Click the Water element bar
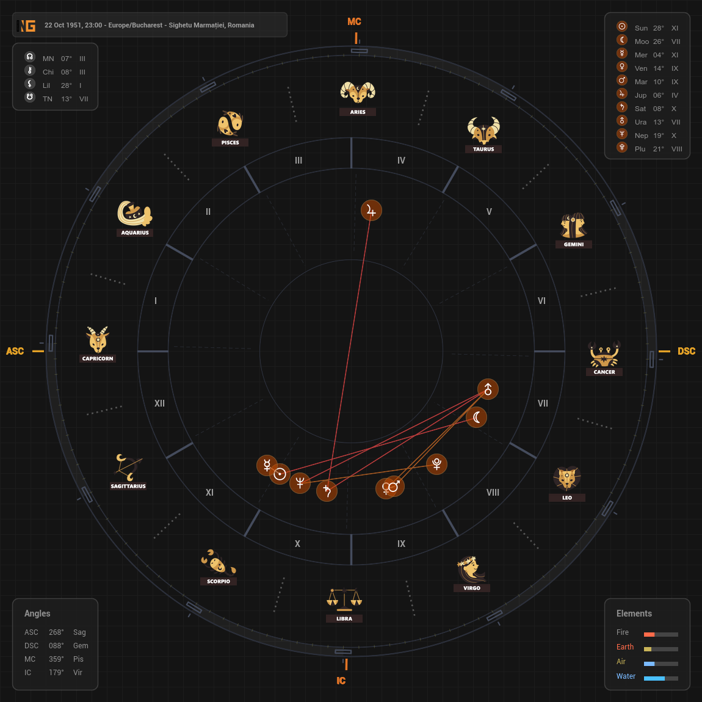 660,678
